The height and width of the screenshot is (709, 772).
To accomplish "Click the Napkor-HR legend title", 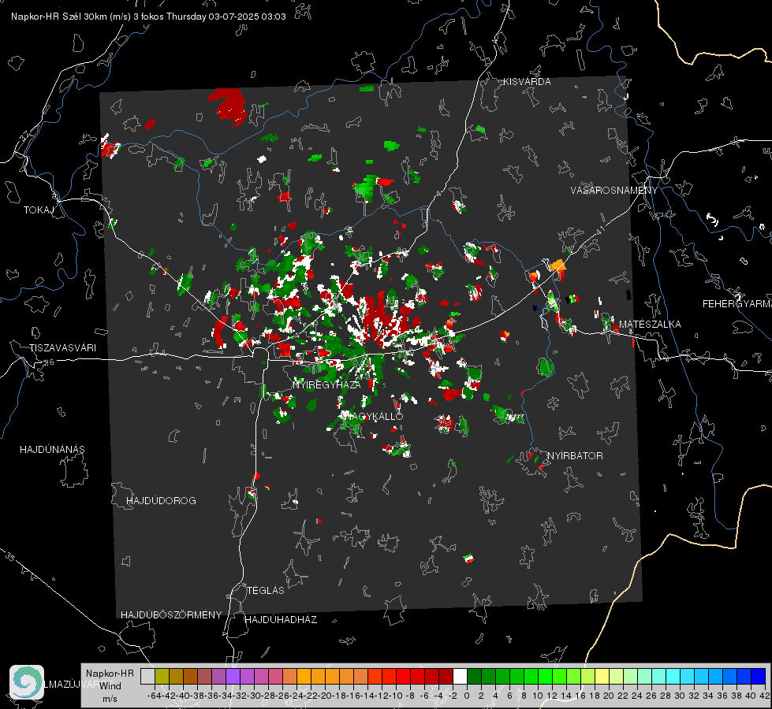I will point(110,674).
